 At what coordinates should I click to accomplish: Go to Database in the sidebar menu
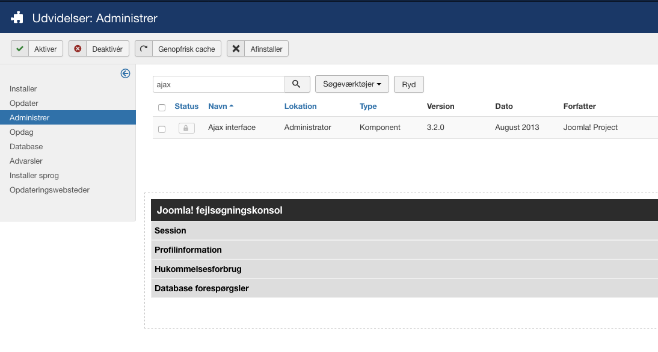(x=26, y=147)
